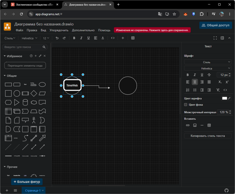Open the Стиль dropdown in Шрифт panel
Image resolution: width=235 pixels, height=194 pixels.
click(208, 62)
